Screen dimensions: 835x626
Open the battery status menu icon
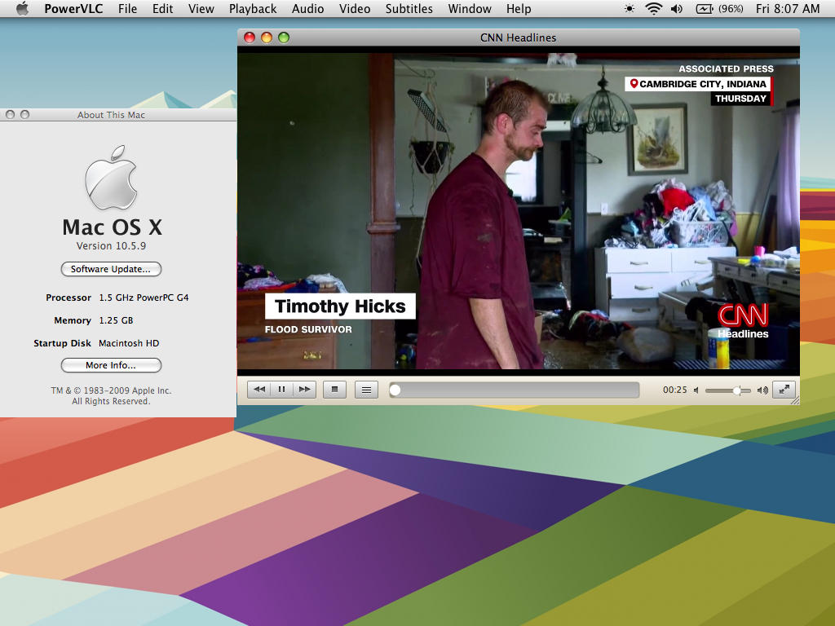point(705,8)
